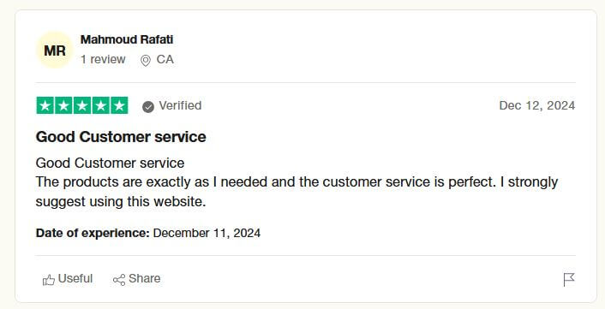
Task: Click the location pin icon
Action: click(x=146, y=61)
